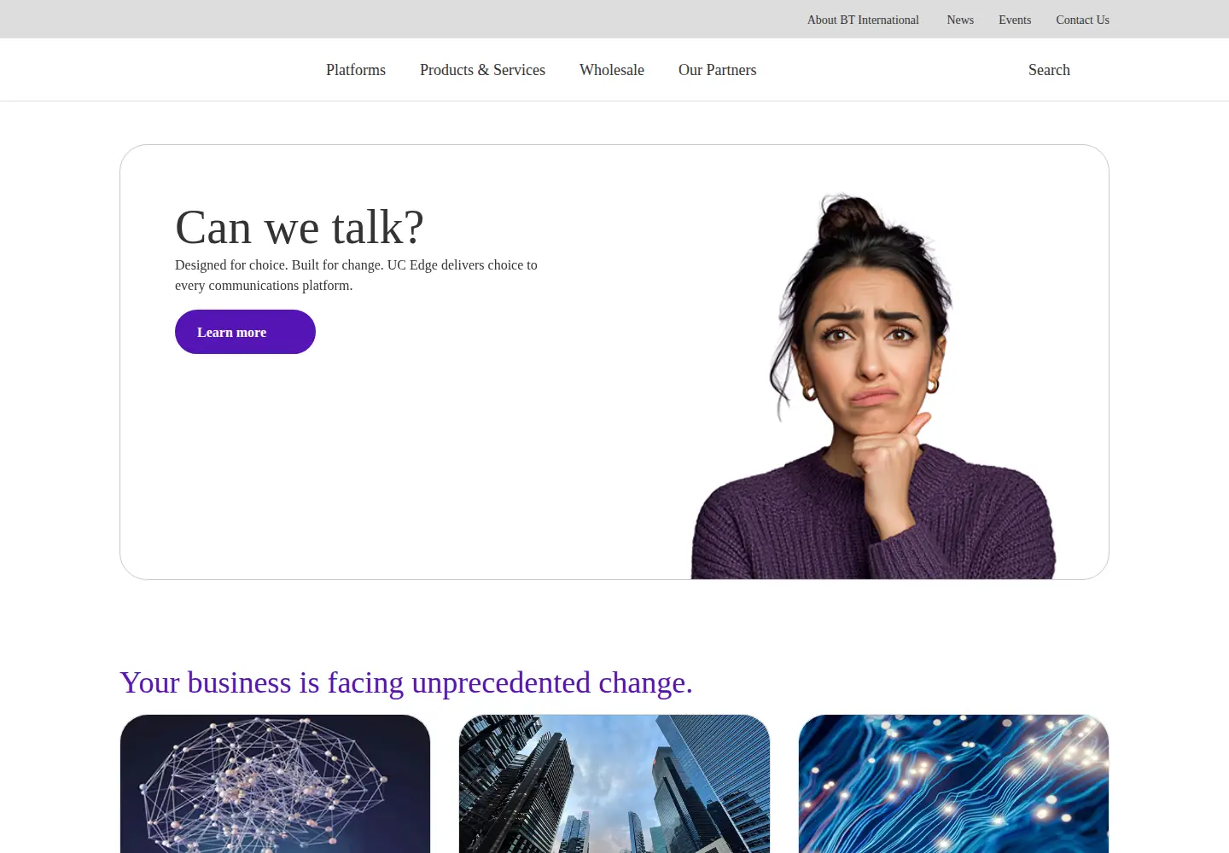1229x853 pixels.
Task: Click the 'Can we talk?' heading
Action: coord(300,228)
